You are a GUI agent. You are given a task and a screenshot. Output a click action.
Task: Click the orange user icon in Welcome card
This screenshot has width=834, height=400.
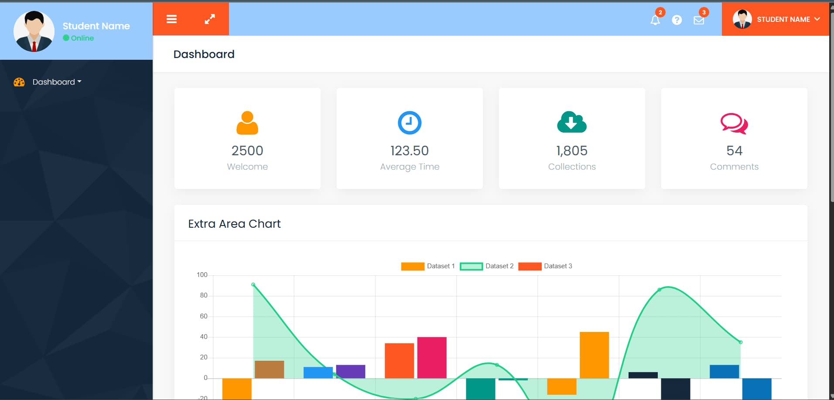click(247, 123)
